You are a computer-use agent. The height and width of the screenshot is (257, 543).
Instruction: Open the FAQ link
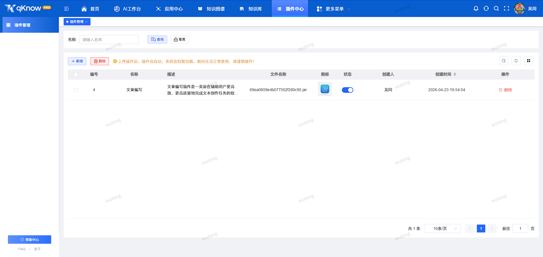pyautogui.click(x=22, y=249)
